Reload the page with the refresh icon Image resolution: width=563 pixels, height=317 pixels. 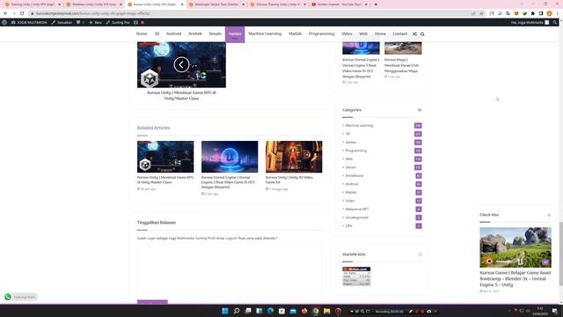pos(22,13)
